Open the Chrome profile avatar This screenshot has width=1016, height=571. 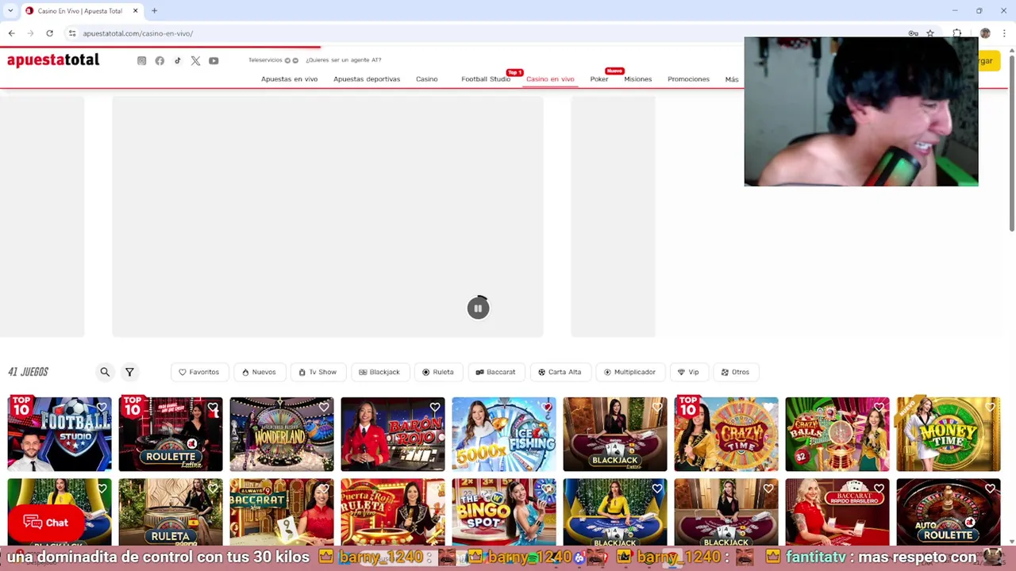point(985,33)
